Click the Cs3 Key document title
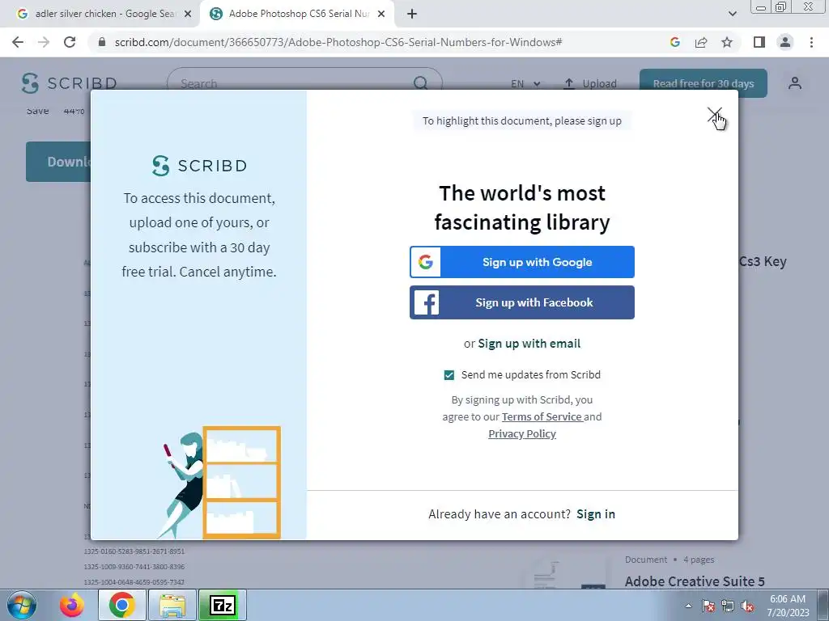 763,261
